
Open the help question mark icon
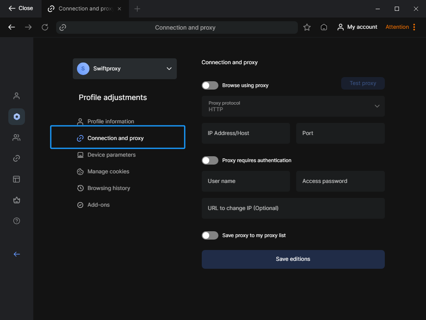17,221
